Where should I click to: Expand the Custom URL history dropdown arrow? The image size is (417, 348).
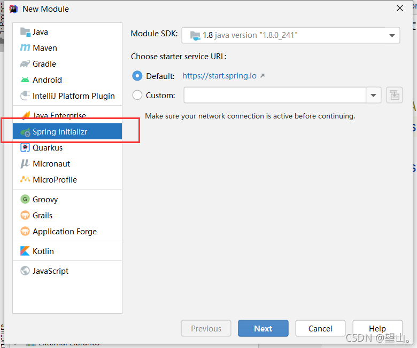(373, 96)
